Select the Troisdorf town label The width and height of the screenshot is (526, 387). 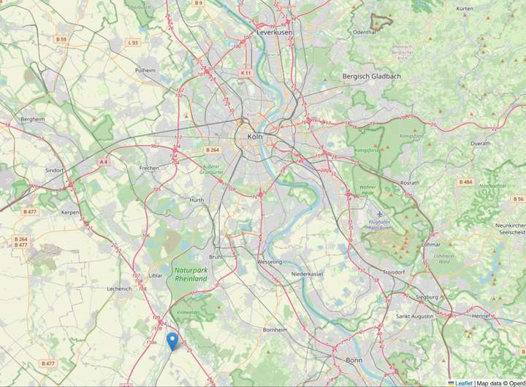tap(394, 272)
